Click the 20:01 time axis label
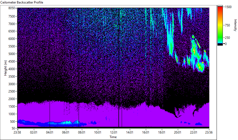 click(x=178, y=132)
